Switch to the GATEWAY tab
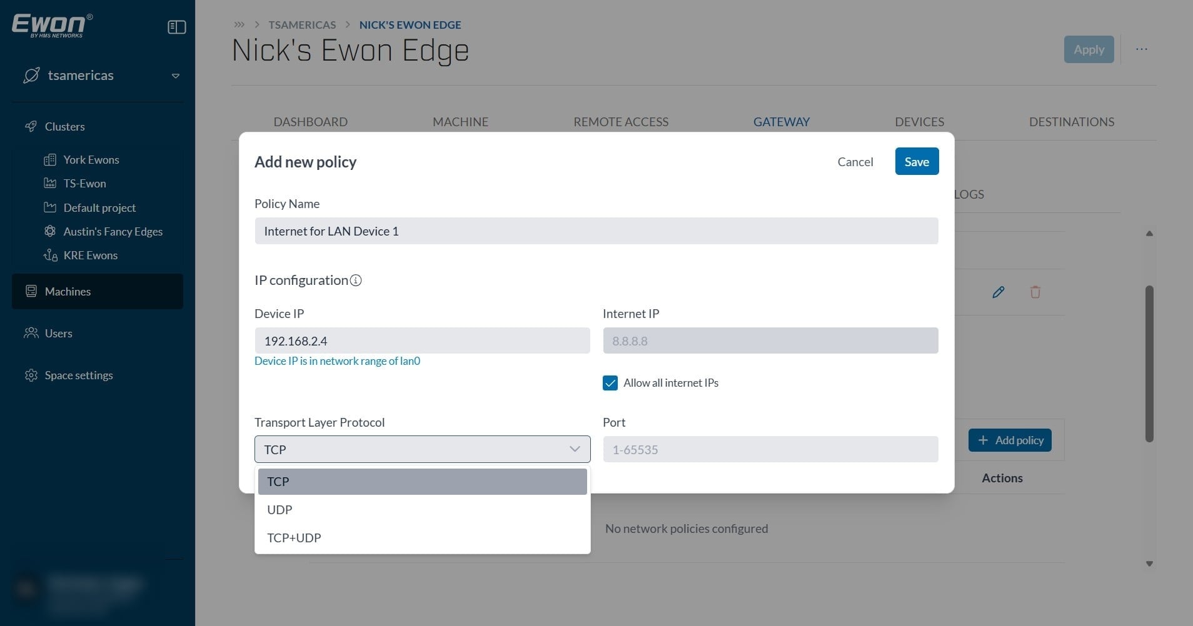Image resolution: width=1193 pixels, height=626 pixels. (782, 122)
